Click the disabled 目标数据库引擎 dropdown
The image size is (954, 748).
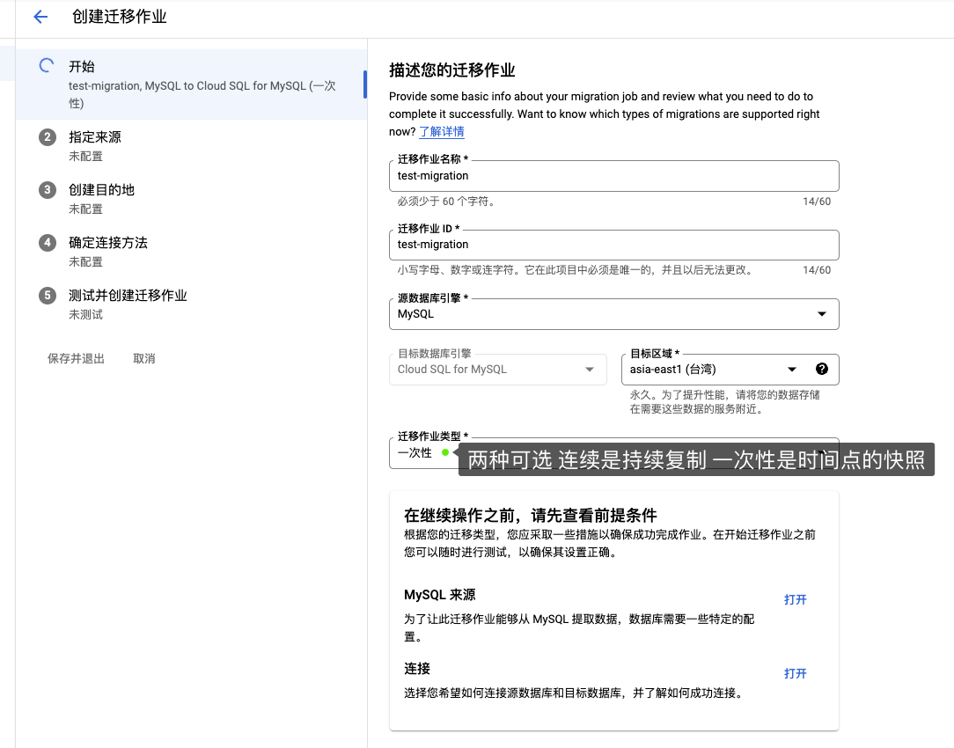tap(497, 370)
